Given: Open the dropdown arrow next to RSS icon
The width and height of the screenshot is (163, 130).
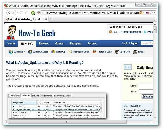Looking at the screenshot, I should point(144,13).
